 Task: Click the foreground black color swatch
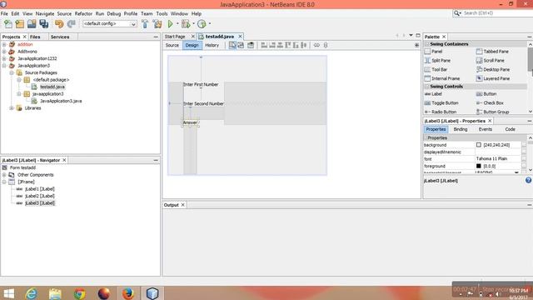pyautogui.click(x=479, y=166)
